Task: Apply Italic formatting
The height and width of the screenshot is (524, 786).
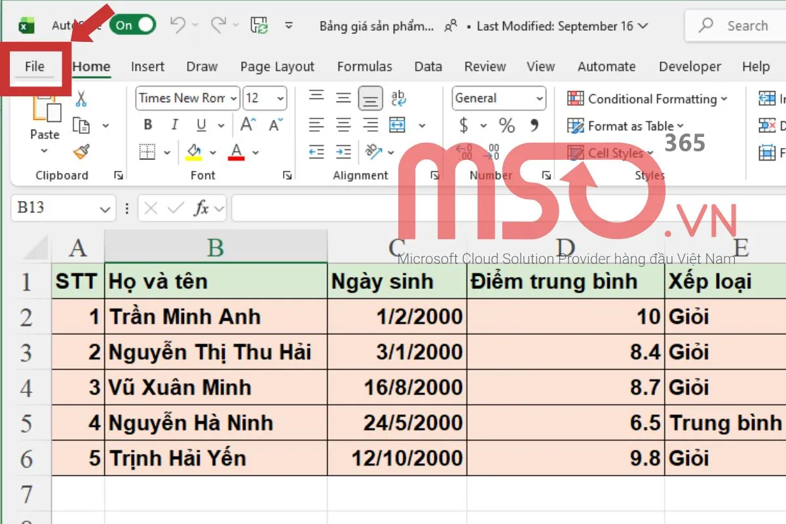Action: (x=174, y=124)
